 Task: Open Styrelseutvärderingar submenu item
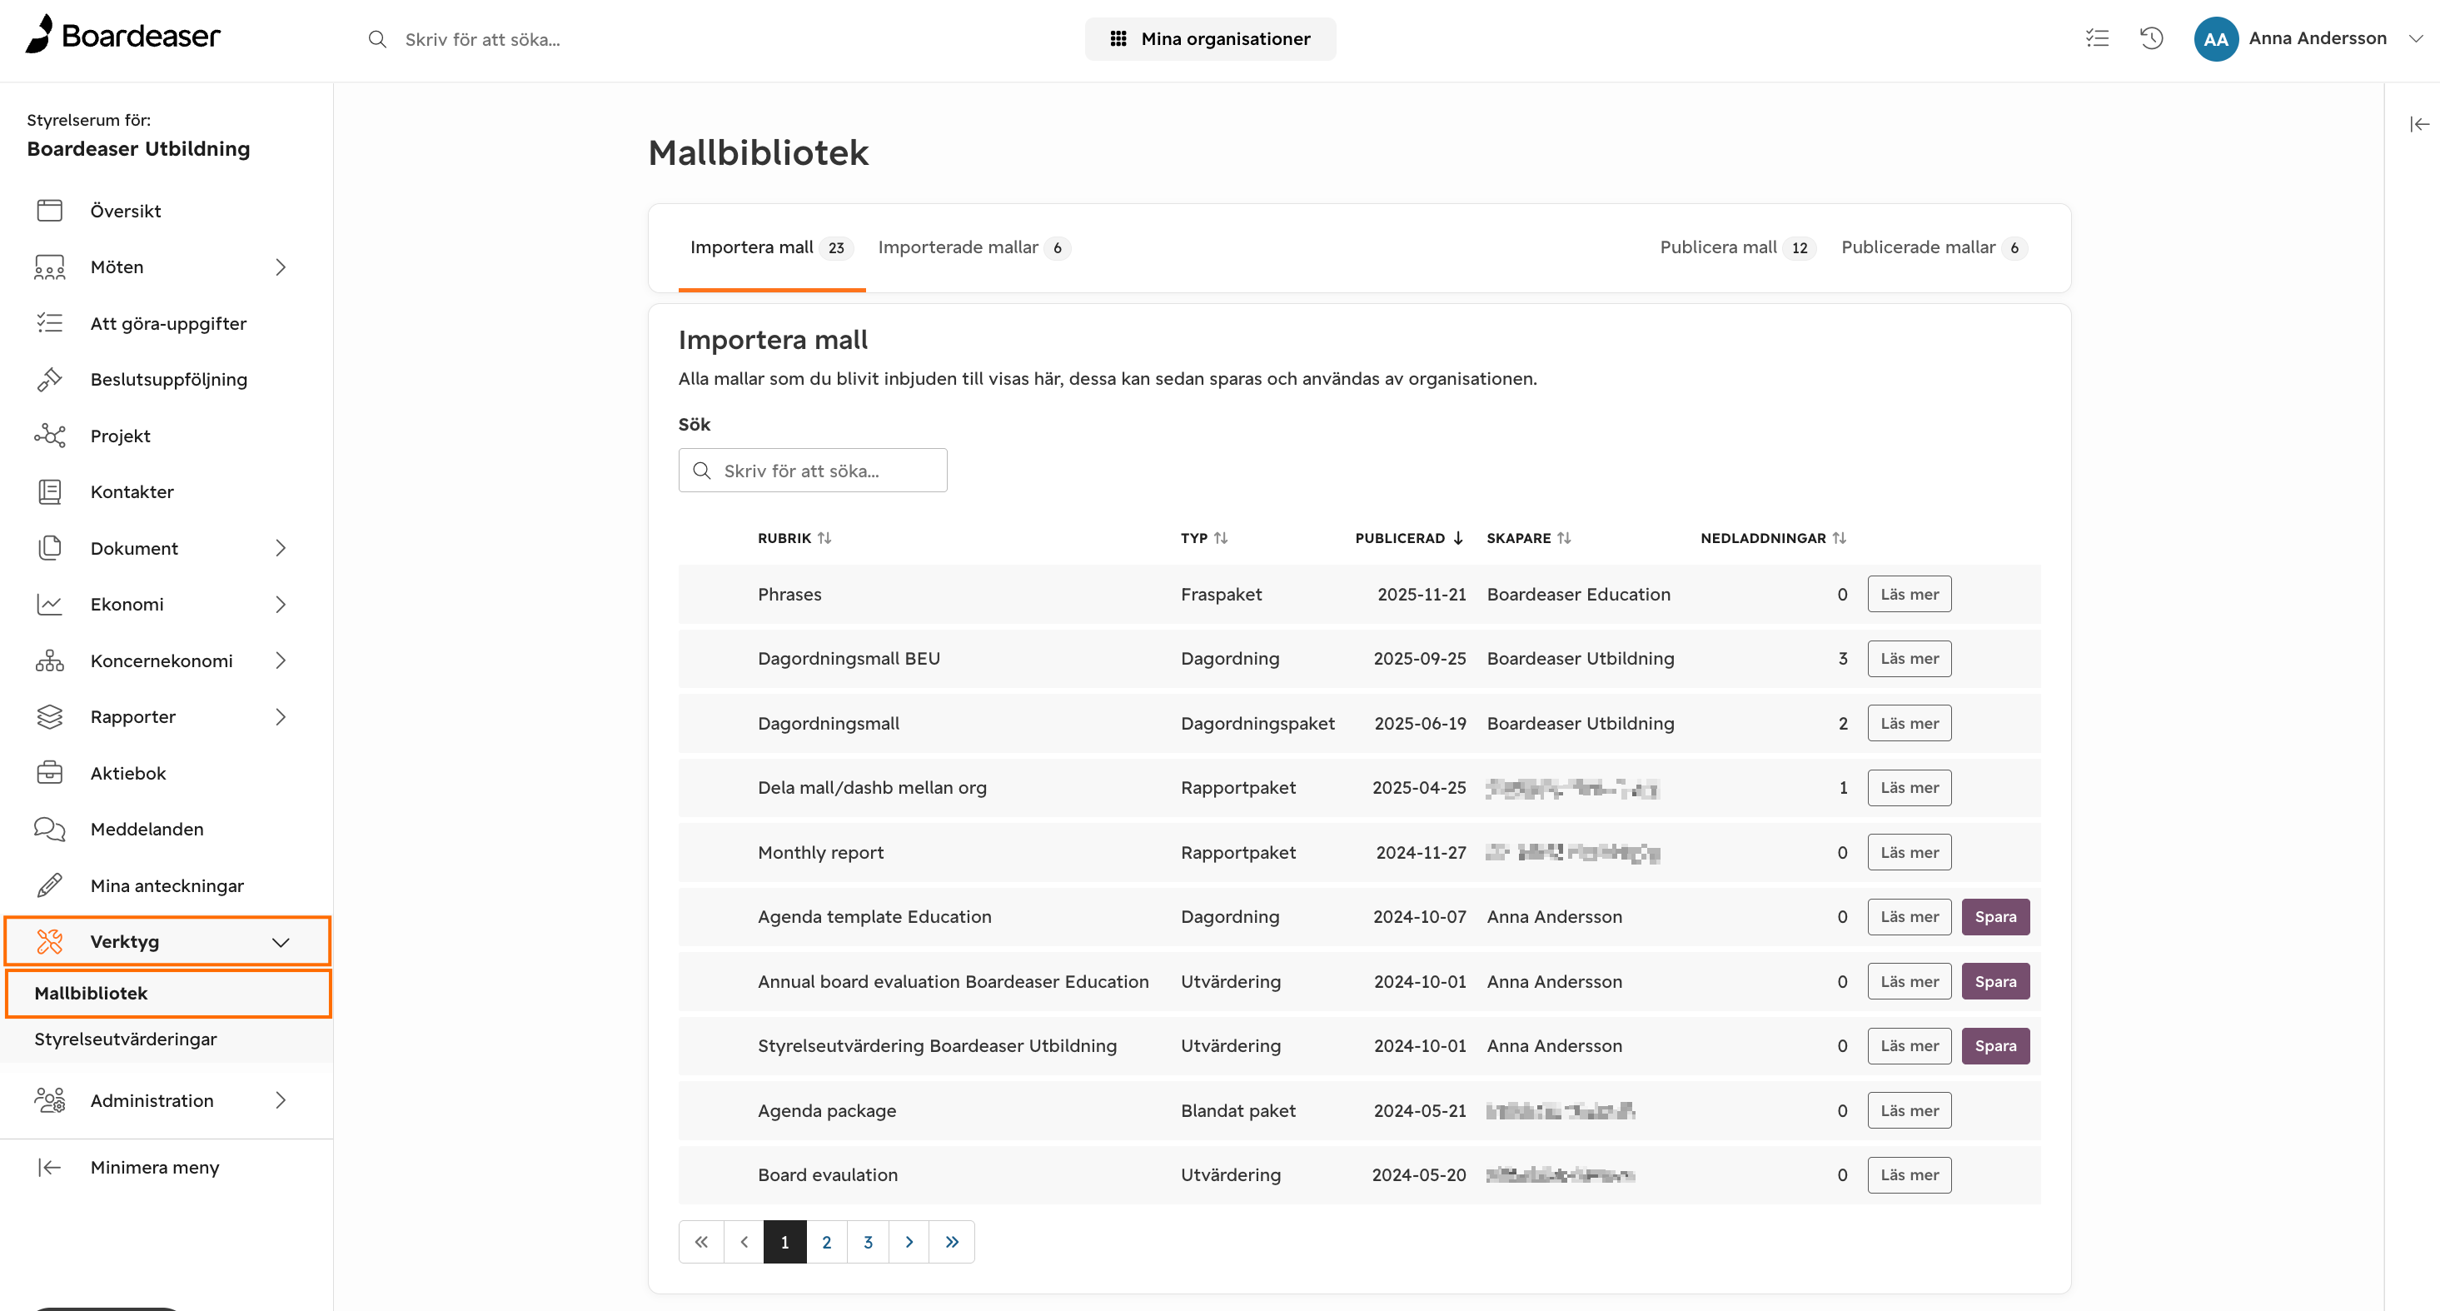pos(126,1039)
